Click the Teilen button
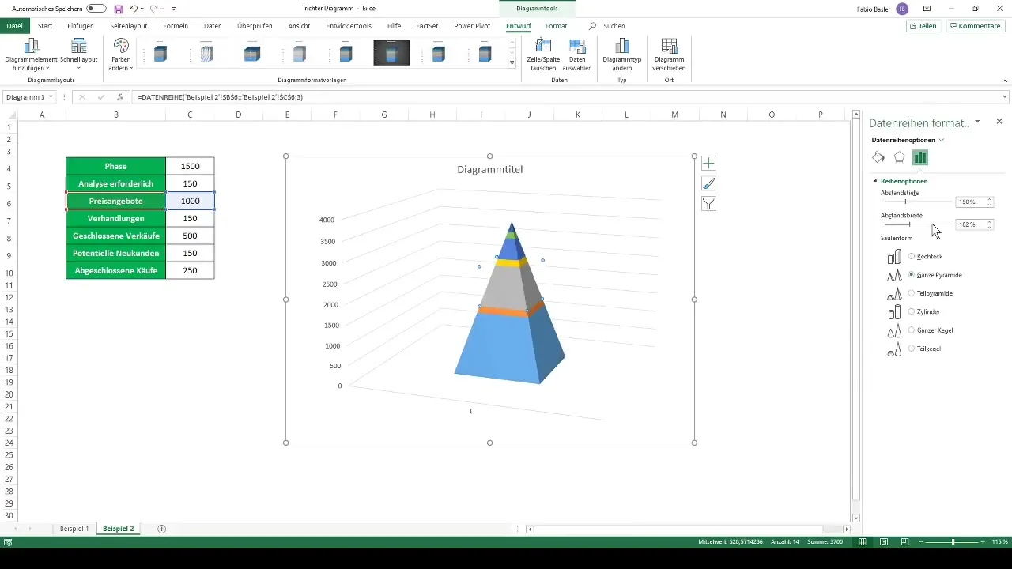Image resolution: width=1012 pixels, height=569 pixels. point(923,26)
